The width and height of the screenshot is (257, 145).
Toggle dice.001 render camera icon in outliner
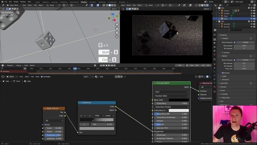(254, 27)
